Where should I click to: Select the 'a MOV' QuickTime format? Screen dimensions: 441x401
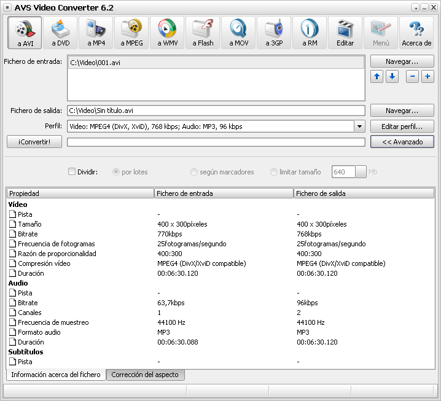pos(238,33)
